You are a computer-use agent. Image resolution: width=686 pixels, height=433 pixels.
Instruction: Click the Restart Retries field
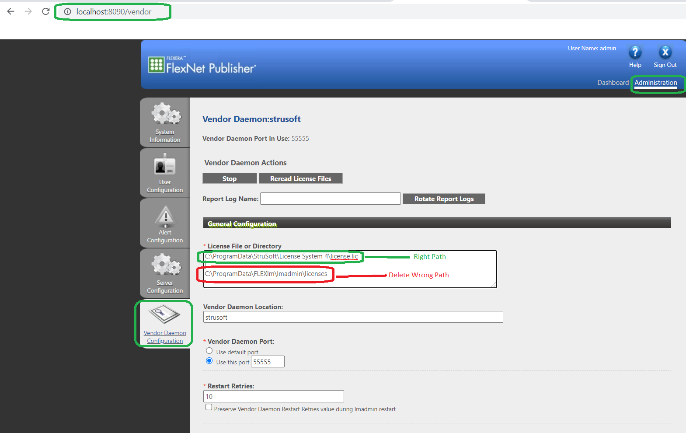tap(274, 396)
